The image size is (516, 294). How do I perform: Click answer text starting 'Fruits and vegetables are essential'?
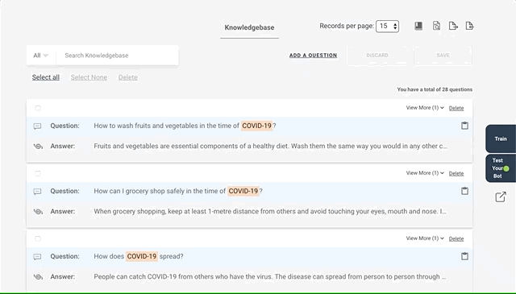pos(271,146)
